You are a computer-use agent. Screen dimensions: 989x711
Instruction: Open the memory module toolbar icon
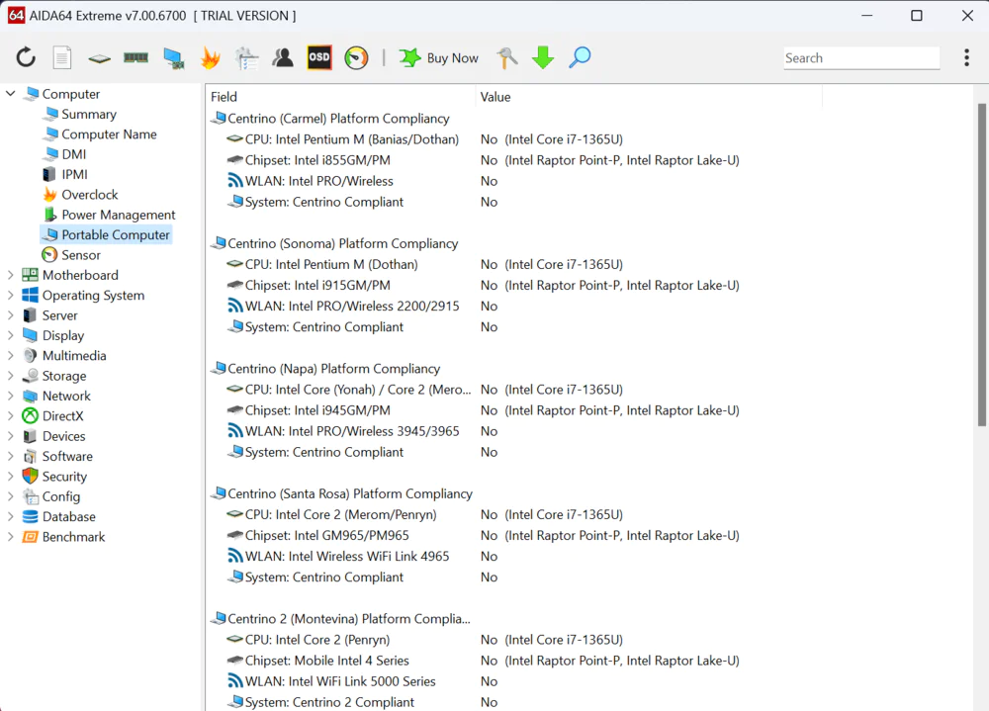click(x=135, y=58)
